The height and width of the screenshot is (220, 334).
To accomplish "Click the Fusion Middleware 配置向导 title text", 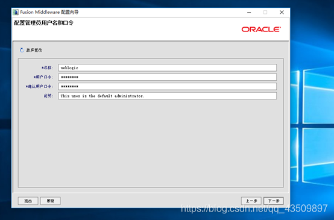I will (x=49, y=12).
